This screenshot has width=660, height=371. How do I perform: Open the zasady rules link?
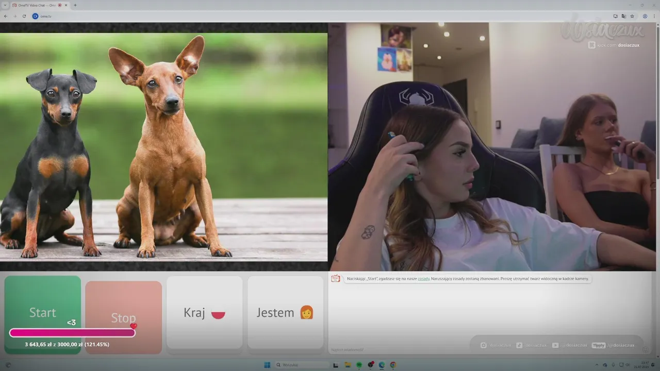point(423,279)
